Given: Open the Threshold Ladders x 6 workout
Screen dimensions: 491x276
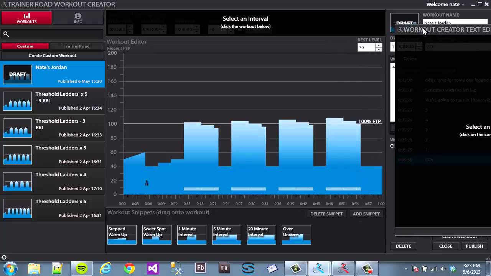Looking at the screenshot, I should coord(53,208).
